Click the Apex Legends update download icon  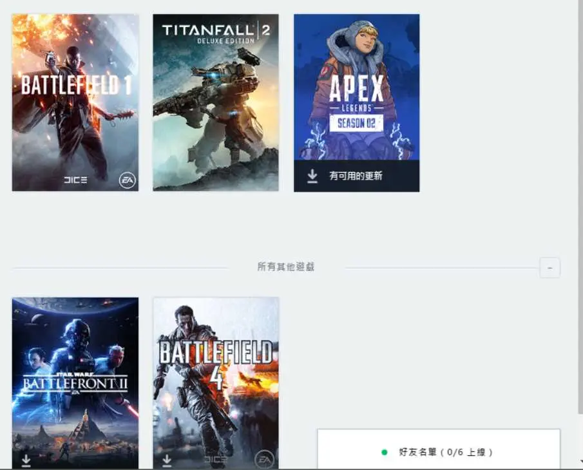point(312,176)
